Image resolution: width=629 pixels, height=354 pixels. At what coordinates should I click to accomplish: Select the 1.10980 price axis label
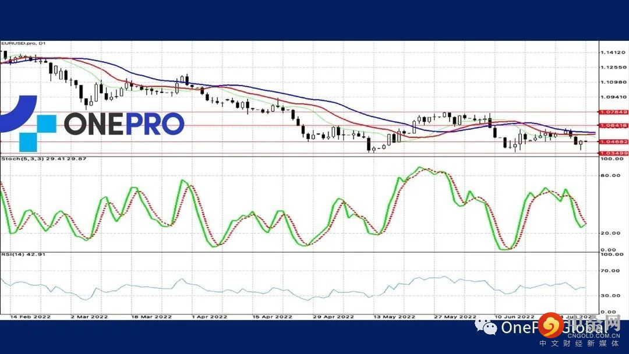(613, 82)
